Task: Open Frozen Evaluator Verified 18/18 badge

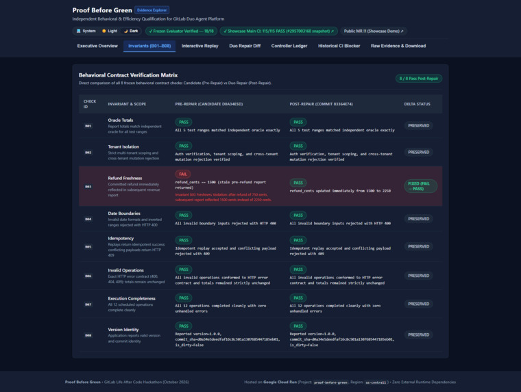Action: pyautogui.click(x=181, y=31)
